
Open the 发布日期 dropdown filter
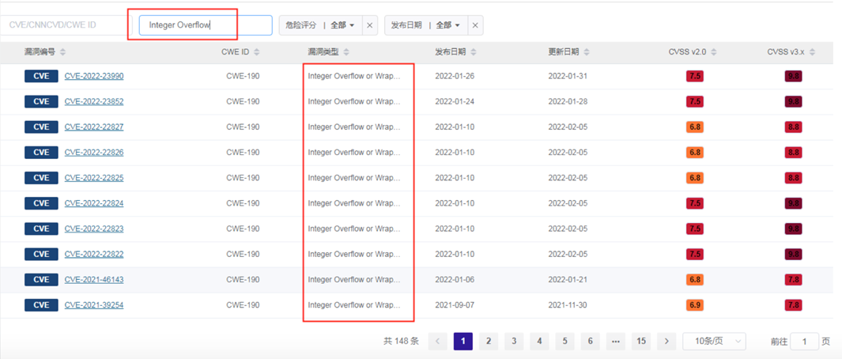point(425,25)
